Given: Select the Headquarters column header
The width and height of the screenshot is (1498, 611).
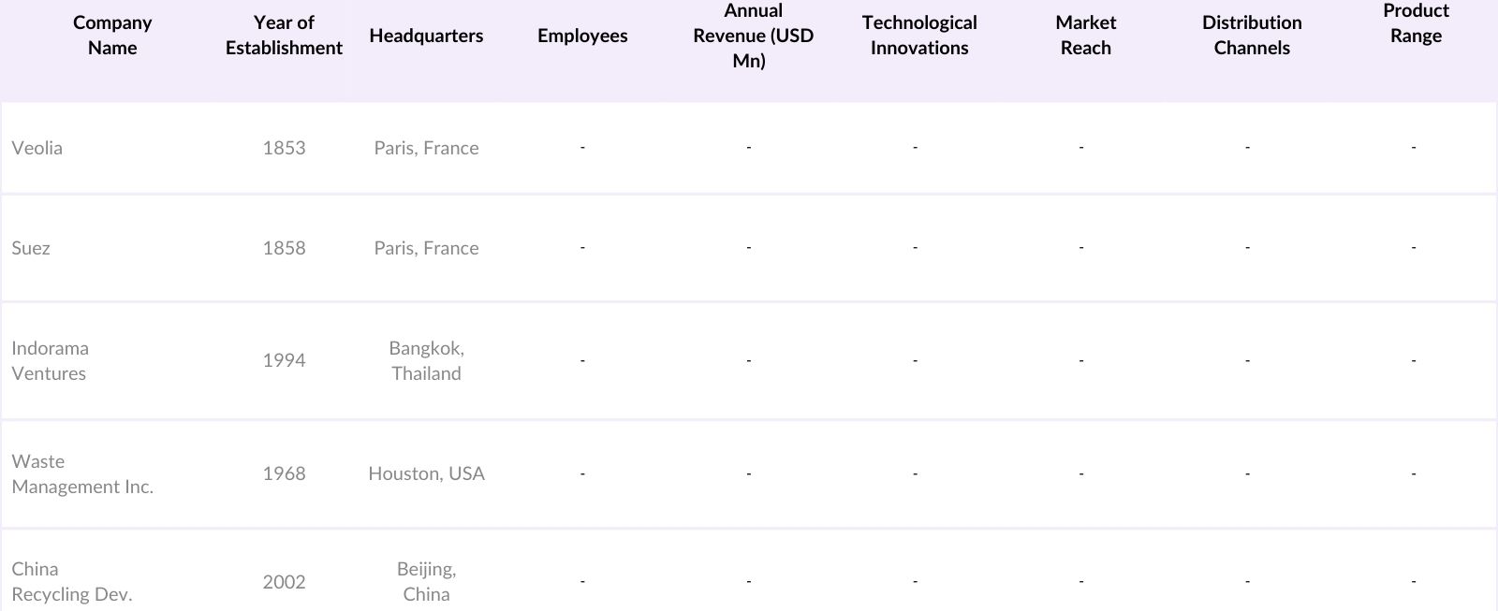Looking at the screenshot, I should [x=426, y=36].
